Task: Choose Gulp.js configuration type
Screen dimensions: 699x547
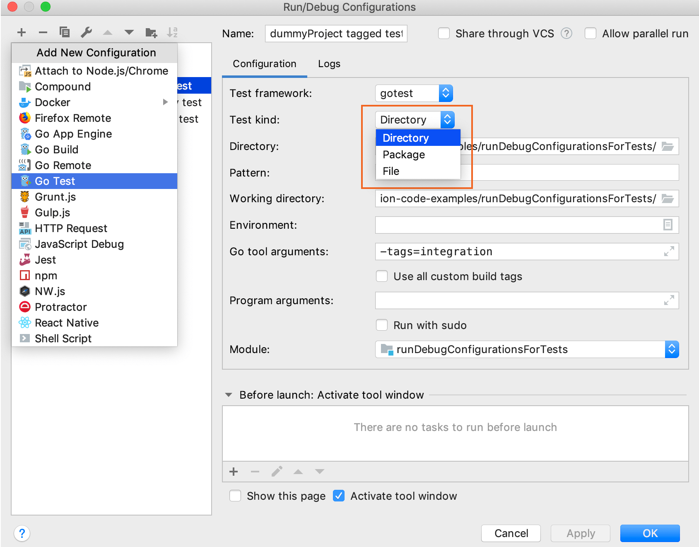Action: 94,213
